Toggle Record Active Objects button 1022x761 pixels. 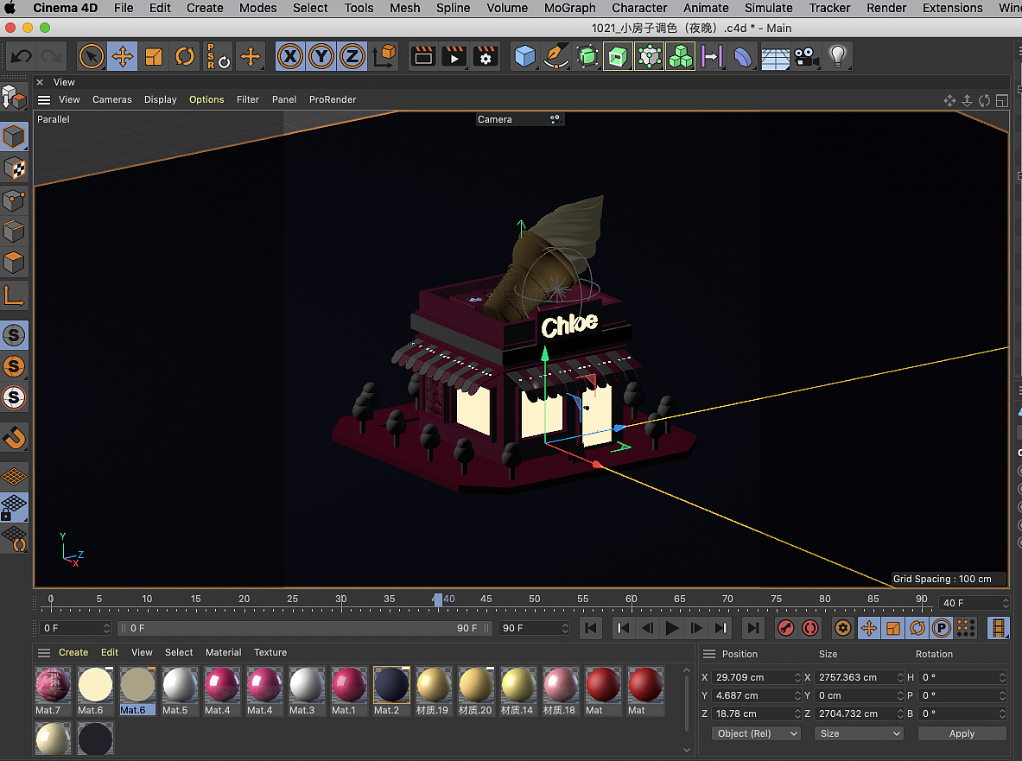coord(786,628)
